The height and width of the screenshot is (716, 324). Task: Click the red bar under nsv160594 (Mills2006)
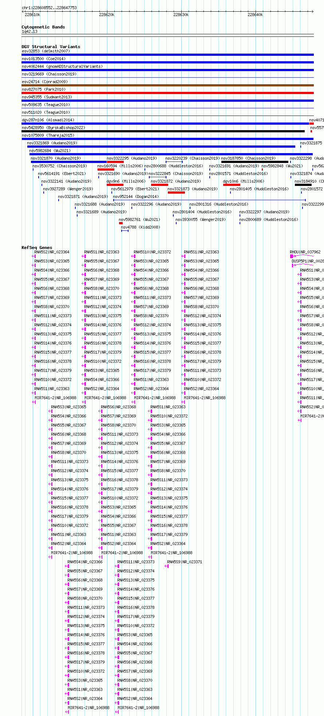106,170
